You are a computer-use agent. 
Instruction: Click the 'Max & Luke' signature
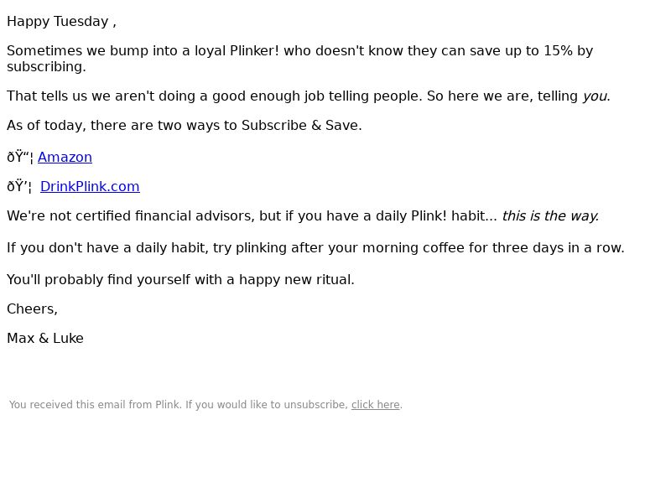click(x=45, y=339)
